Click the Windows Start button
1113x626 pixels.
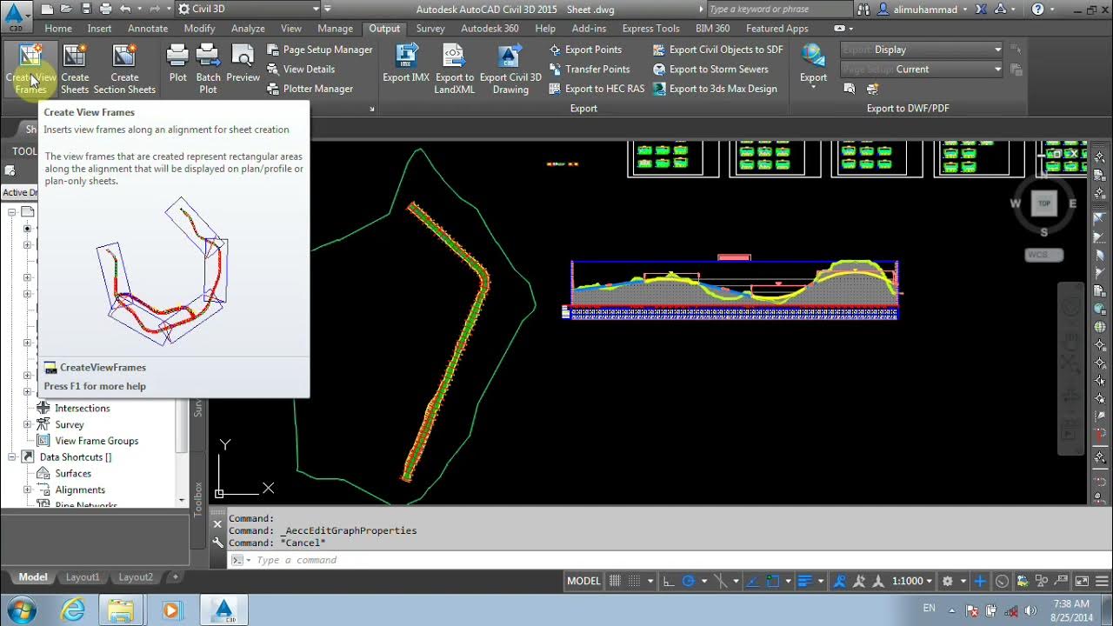click(x=21, y=610)
